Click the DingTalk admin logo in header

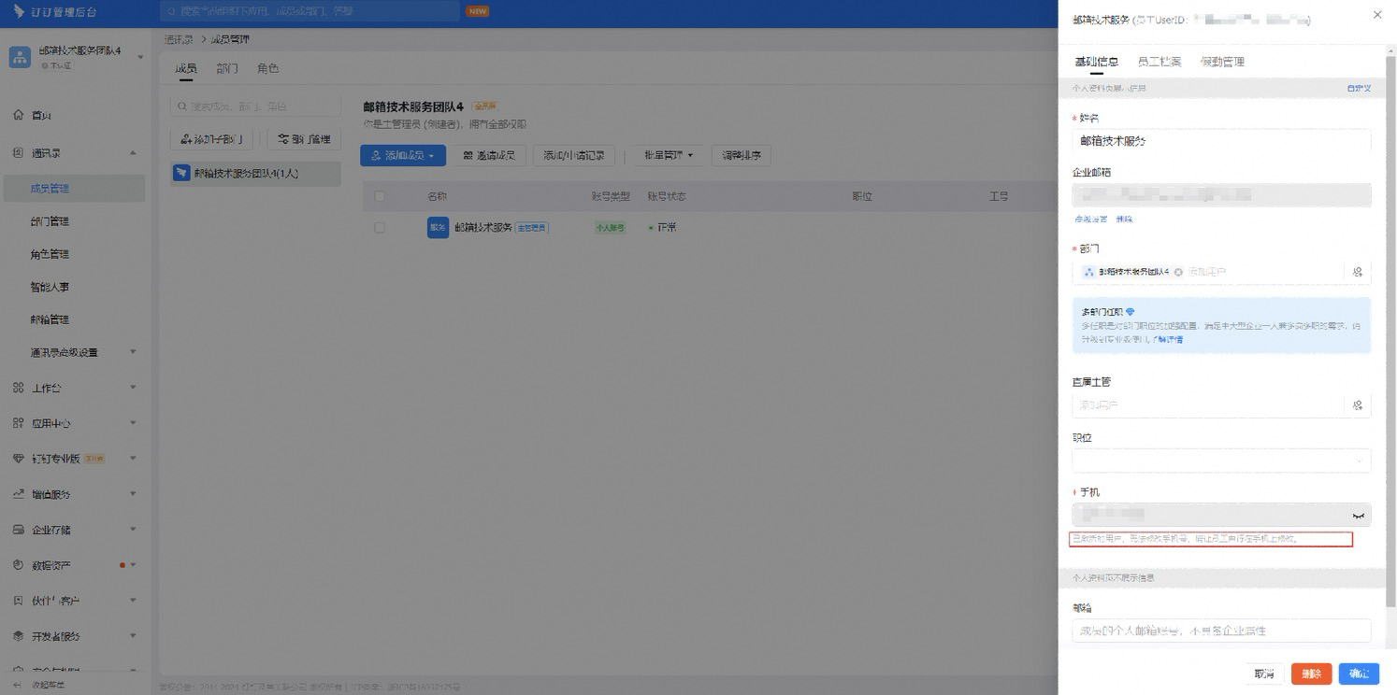pyautogui.click(x=56, y=11)
